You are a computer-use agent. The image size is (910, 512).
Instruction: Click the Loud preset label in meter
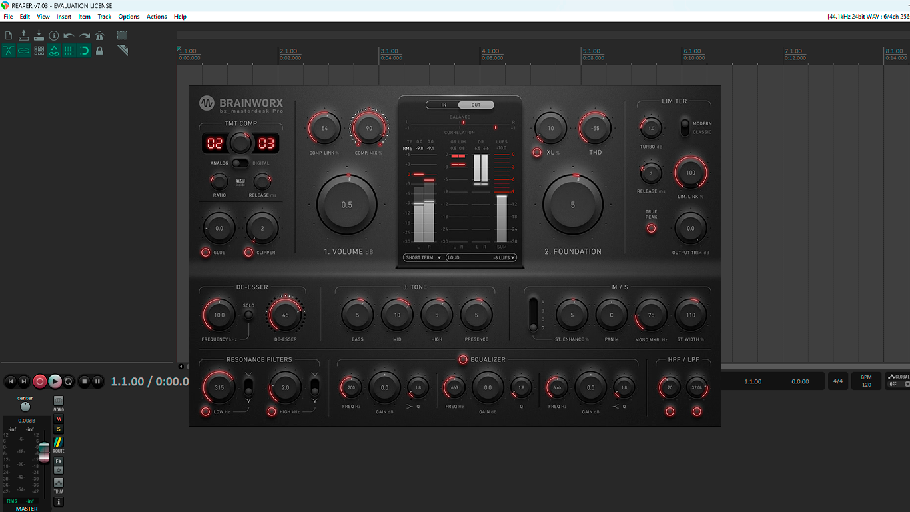[454, 257]
